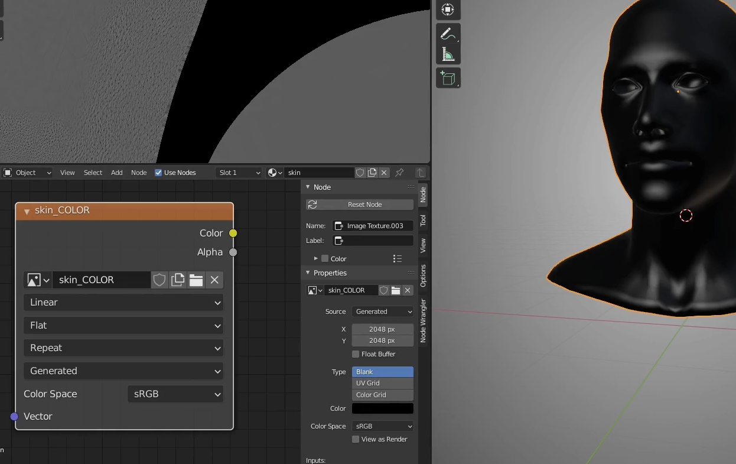The width and height of the screenshot is (736, 464).
Task: Open the Add menu in node editor
Action: click(x=117, y=173)
